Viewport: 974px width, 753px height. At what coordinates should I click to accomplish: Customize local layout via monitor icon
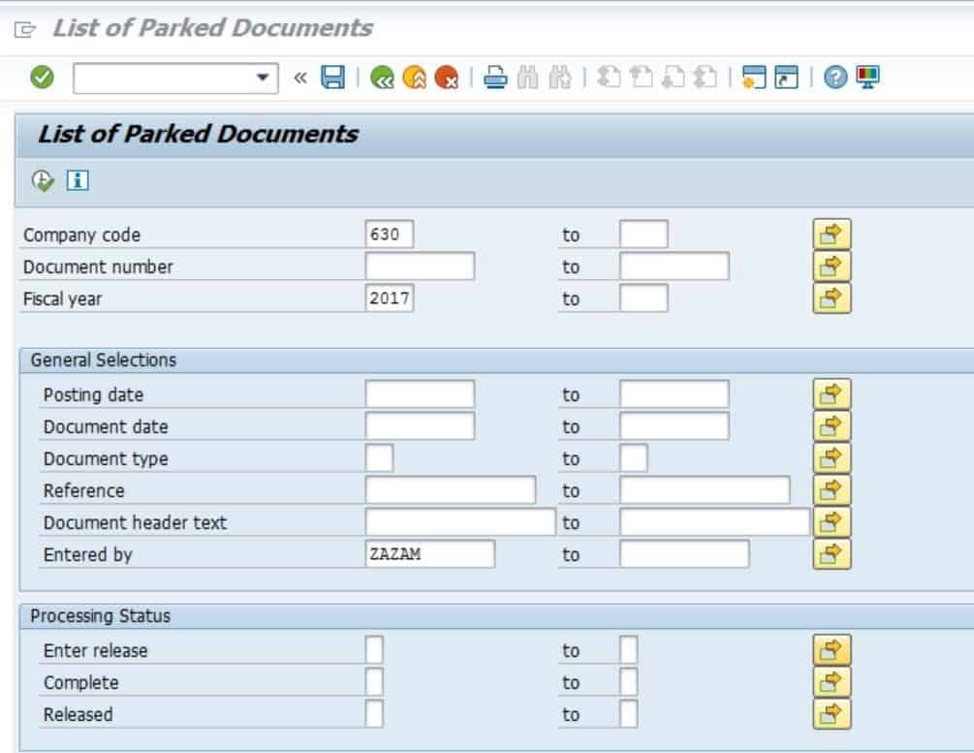(x=865, y=78)
